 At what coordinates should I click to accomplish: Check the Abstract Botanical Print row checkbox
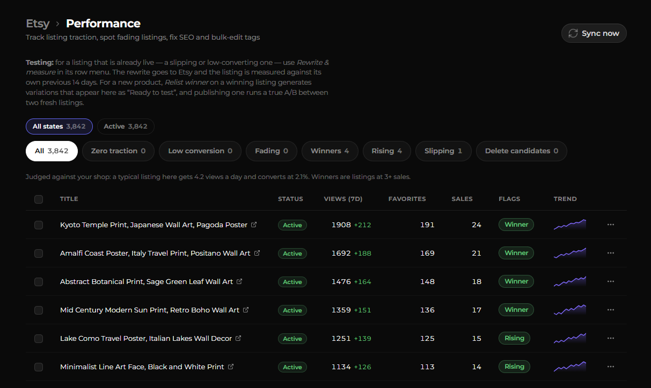coord(39,282)
